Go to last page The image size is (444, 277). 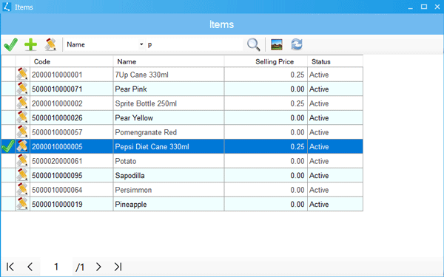click(x=118, y=267)
